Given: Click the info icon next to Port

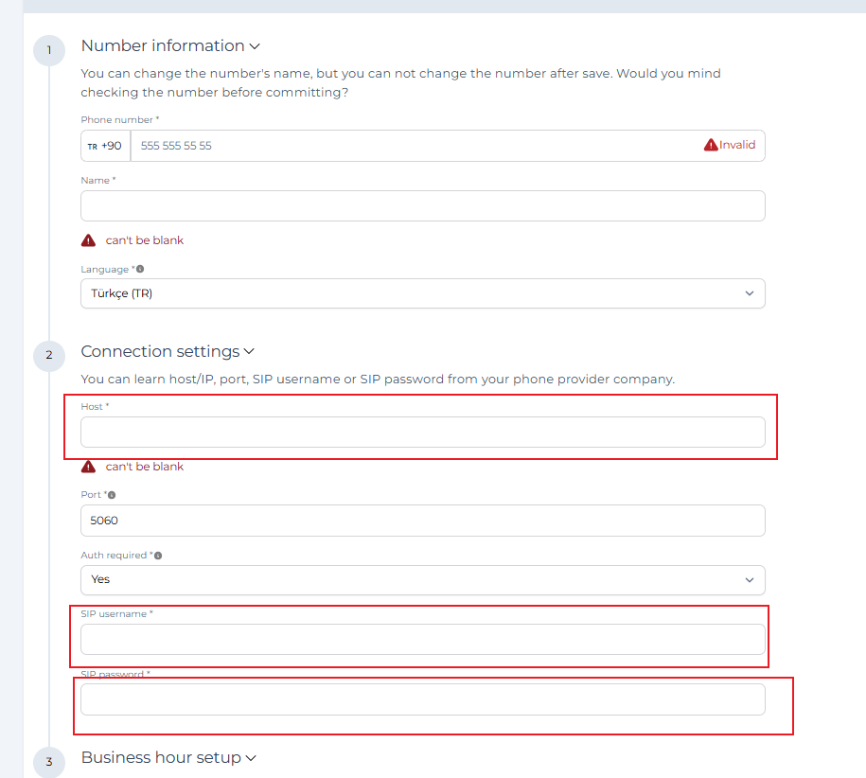Looking at the screenshot, I should tap(112, 495).
